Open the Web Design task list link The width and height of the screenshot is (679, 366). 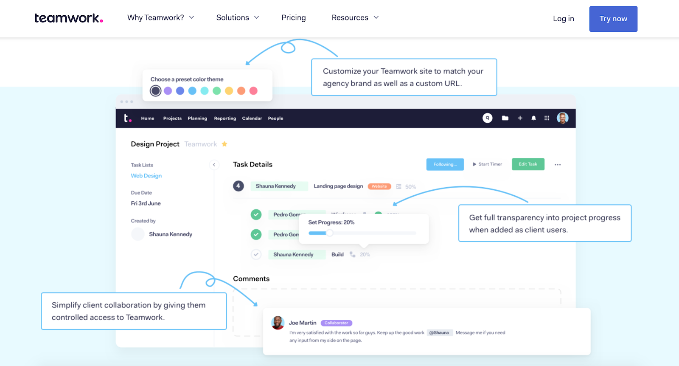click(146, 176)
